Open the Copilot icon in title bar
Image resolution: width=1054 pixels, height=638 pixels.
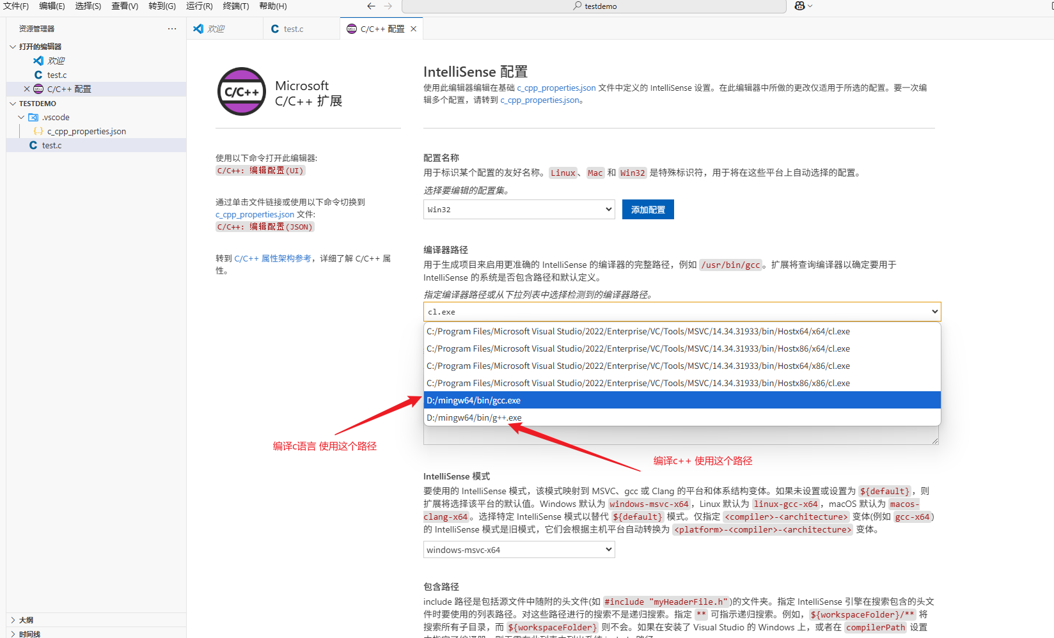pos(799,6)
